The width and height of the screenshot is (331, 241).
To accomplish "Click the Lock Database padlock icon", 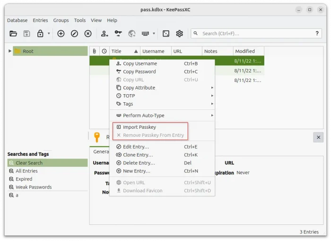I will (x=40, y=34).
